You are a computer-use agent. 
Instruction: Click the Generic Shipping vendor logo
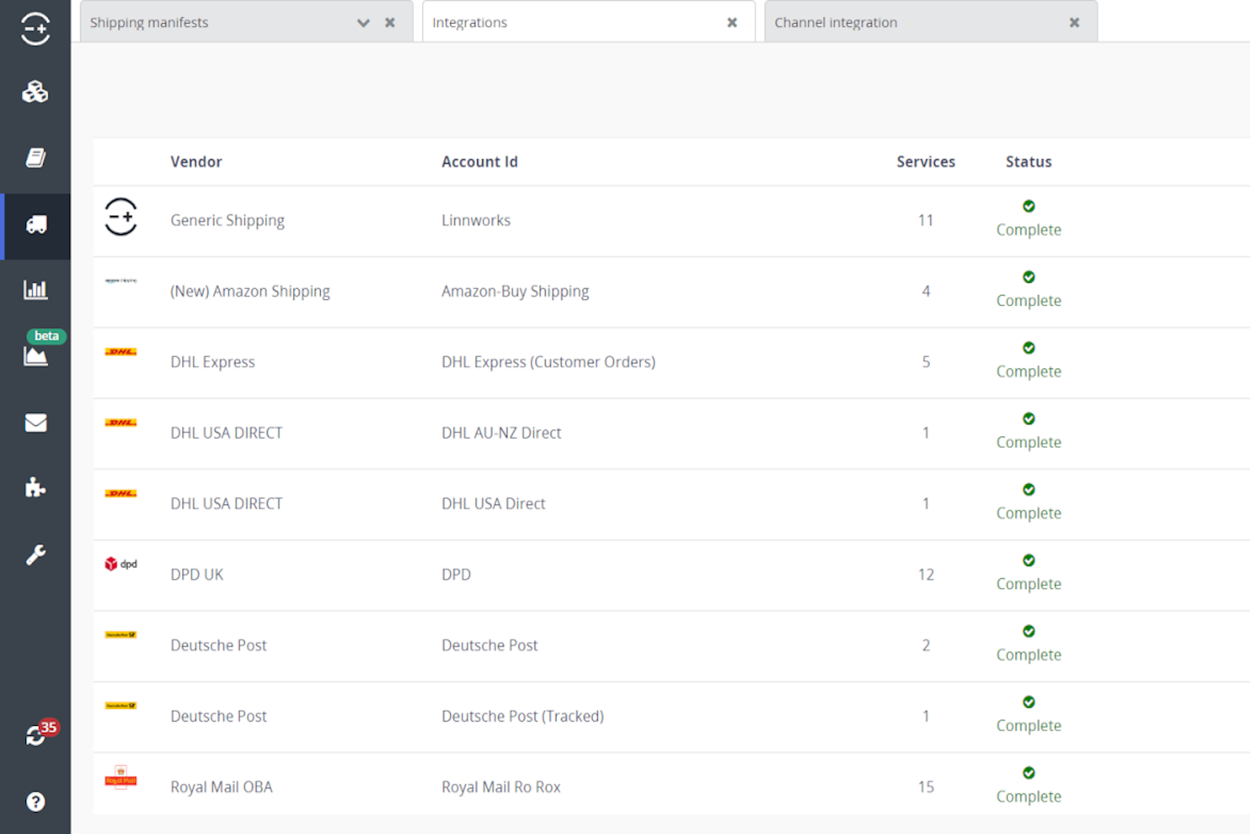coord(121,217)
